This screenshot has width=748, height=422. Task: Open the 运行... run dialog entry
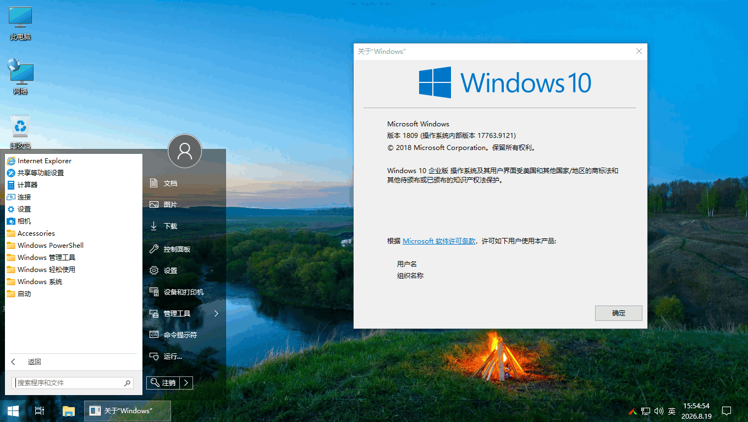(184, 356)
